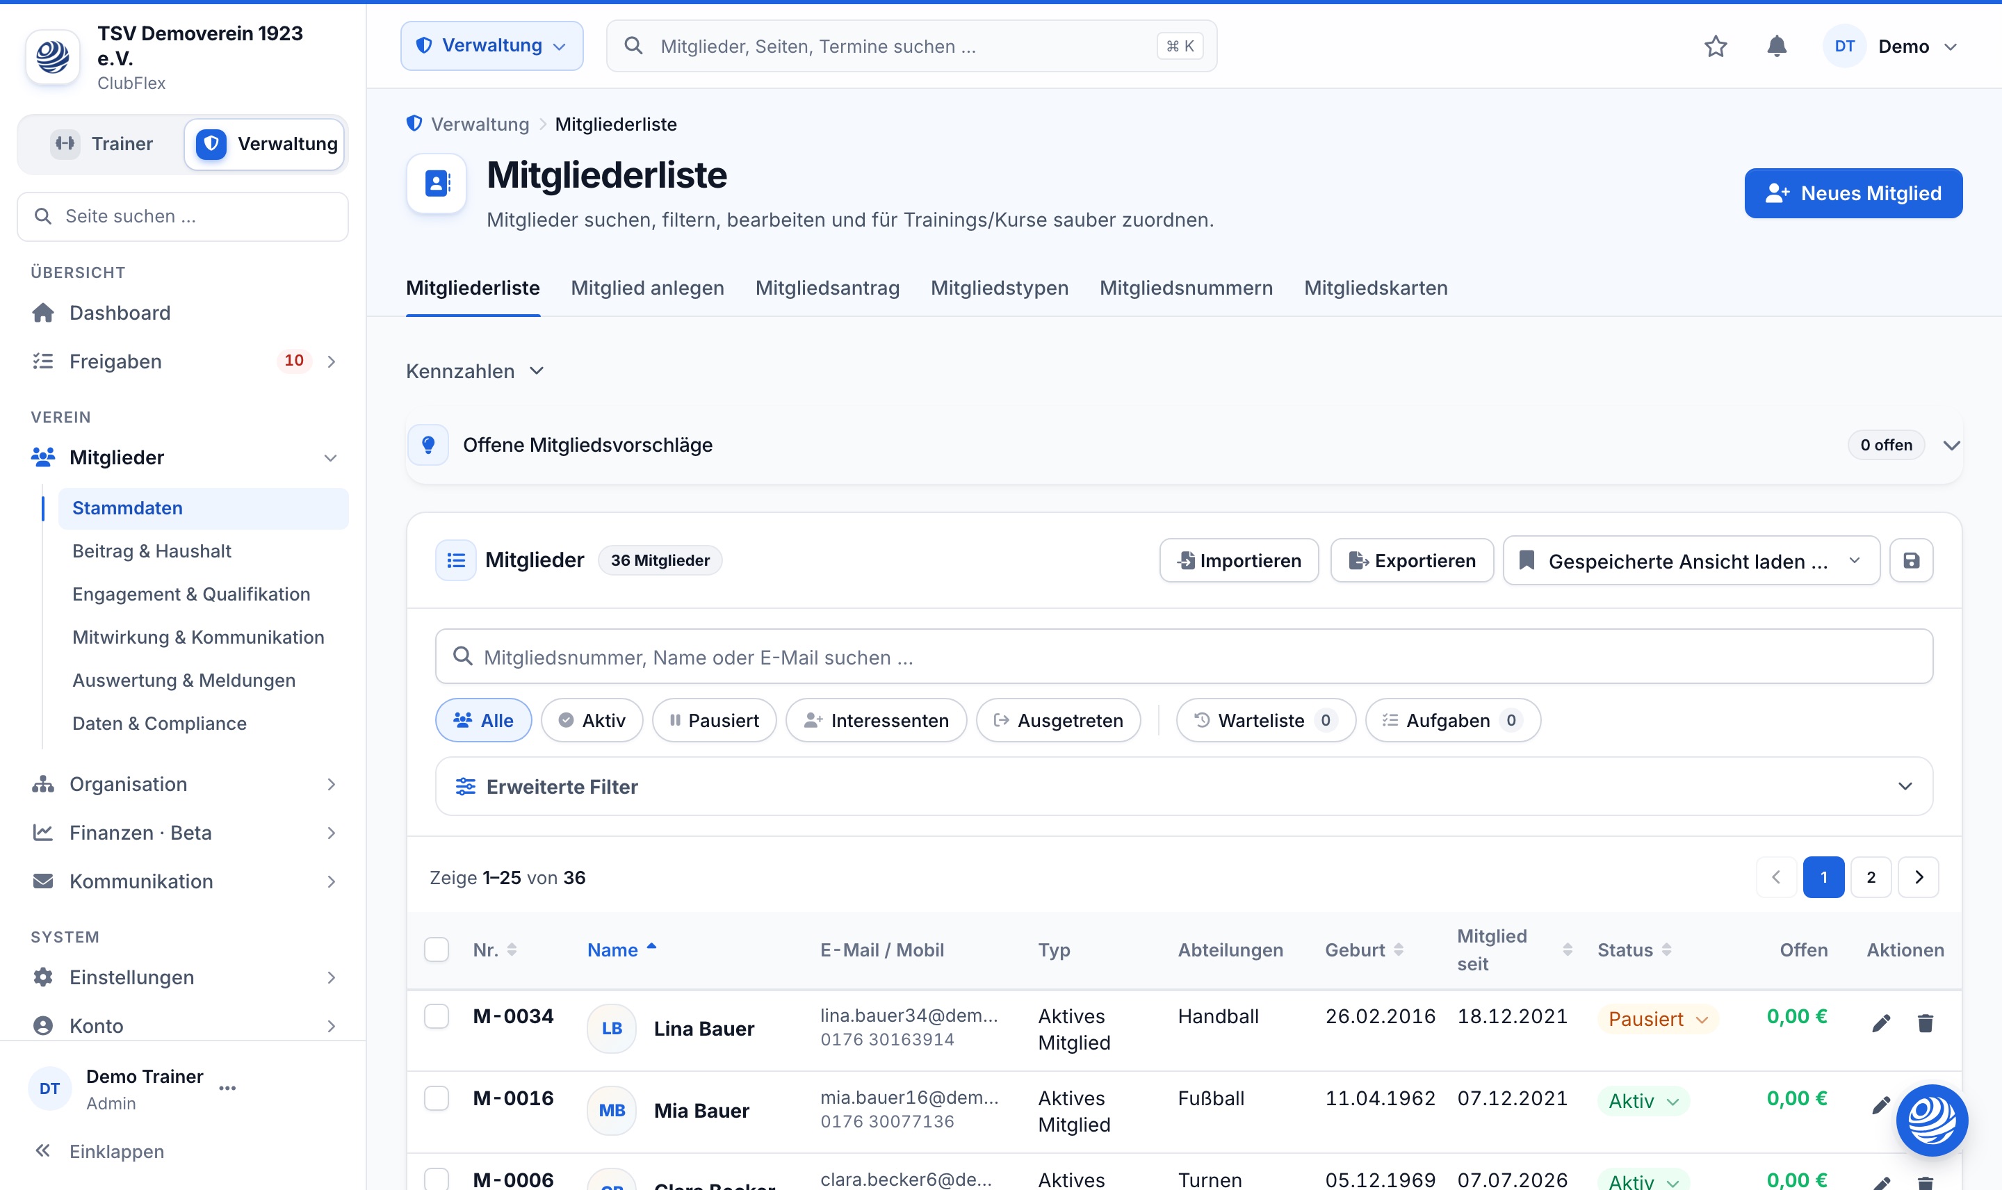The height and width of the screenshot is (1190, 2002).
Task: Open Demo Trainer three-dots menu
Action: pos(228,1088)
